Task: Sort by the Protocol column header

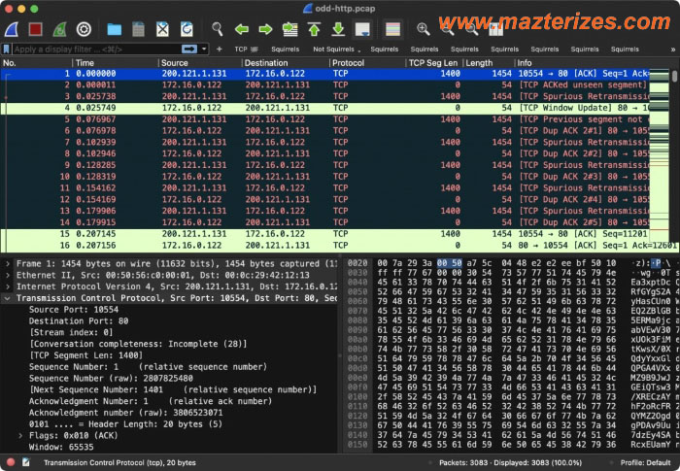Action: [368, 63]
